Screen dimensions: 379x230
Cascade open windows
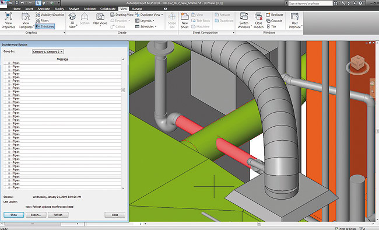(x=274, y=20)
